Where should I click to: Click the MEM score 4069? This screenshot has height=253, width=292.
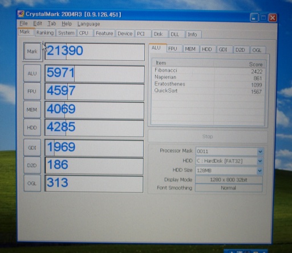tap(94, 110)
